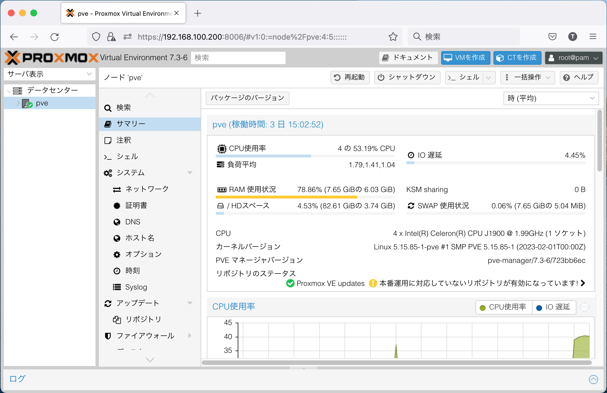The image size is (607, 393).
Task: Collapse the データセンター tree node
Action: point(9,91)
